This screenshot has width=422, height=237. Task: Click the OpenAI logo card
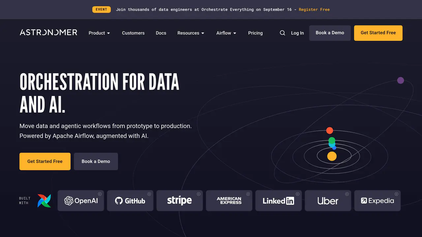81,200
